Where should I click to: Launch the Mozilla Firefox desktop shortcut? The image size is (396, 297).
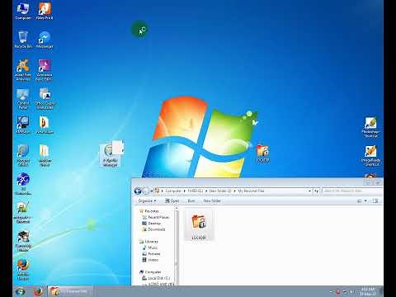pyautogui.click(x=23, y=269)
